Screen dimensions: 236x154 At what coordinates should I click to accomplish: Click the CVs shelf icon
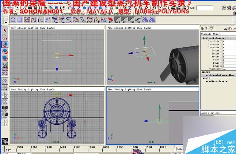point(117,20)
